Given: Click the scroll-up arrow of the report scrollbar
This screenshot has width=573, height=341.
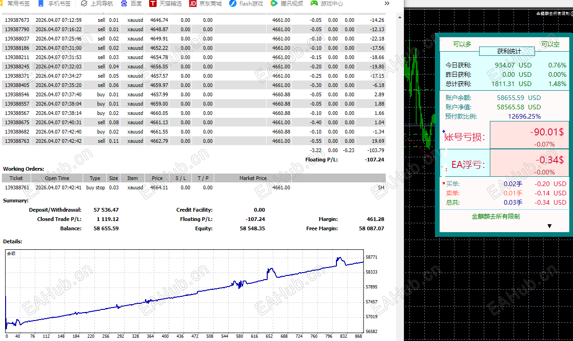Looking at the screenshot, I should 400,16.
